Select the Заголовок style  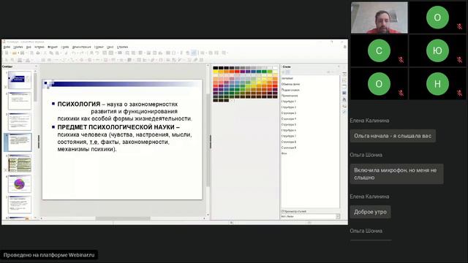(x=287, y=78)
